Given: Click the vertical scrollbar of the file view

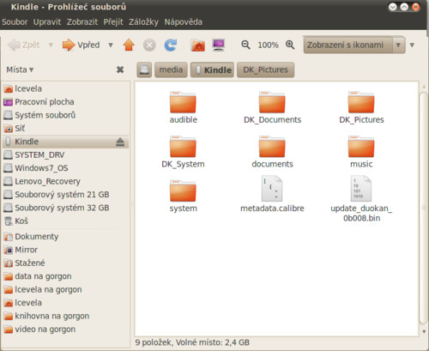Looking at the screenshot, I should pyautogui.click(x=424, y=209).
